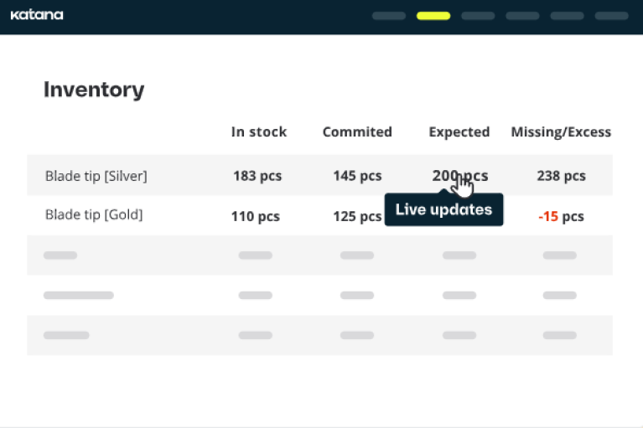Click the In stock column header

coord(259,132)
